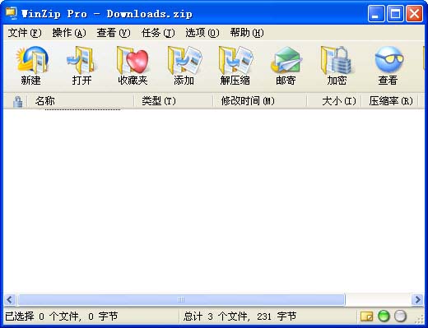Open an archive with 打开 icon
The image size is (428, 328).
pyautogui.click(x=81, y=66)
